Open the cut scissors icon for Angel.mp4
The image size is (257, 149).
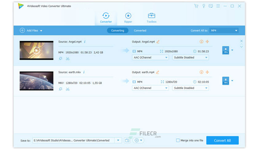pos(68,58)
